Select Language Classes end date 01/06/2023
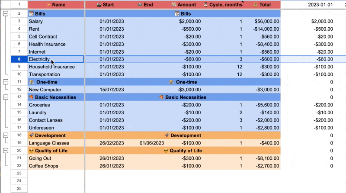Viewport: 346px width, 193px height. [x=152, y=143]
